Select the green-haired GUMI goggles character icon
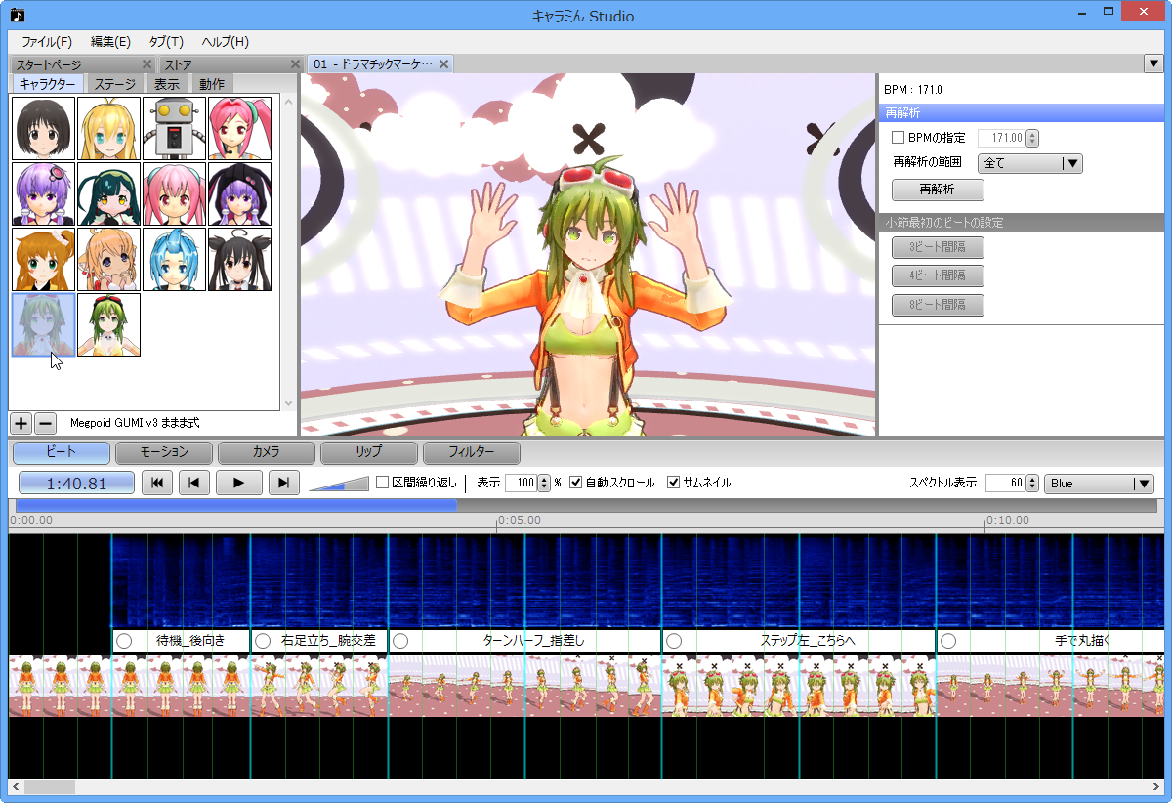This screenshot has height=803, width=1172. pos(109,324)
